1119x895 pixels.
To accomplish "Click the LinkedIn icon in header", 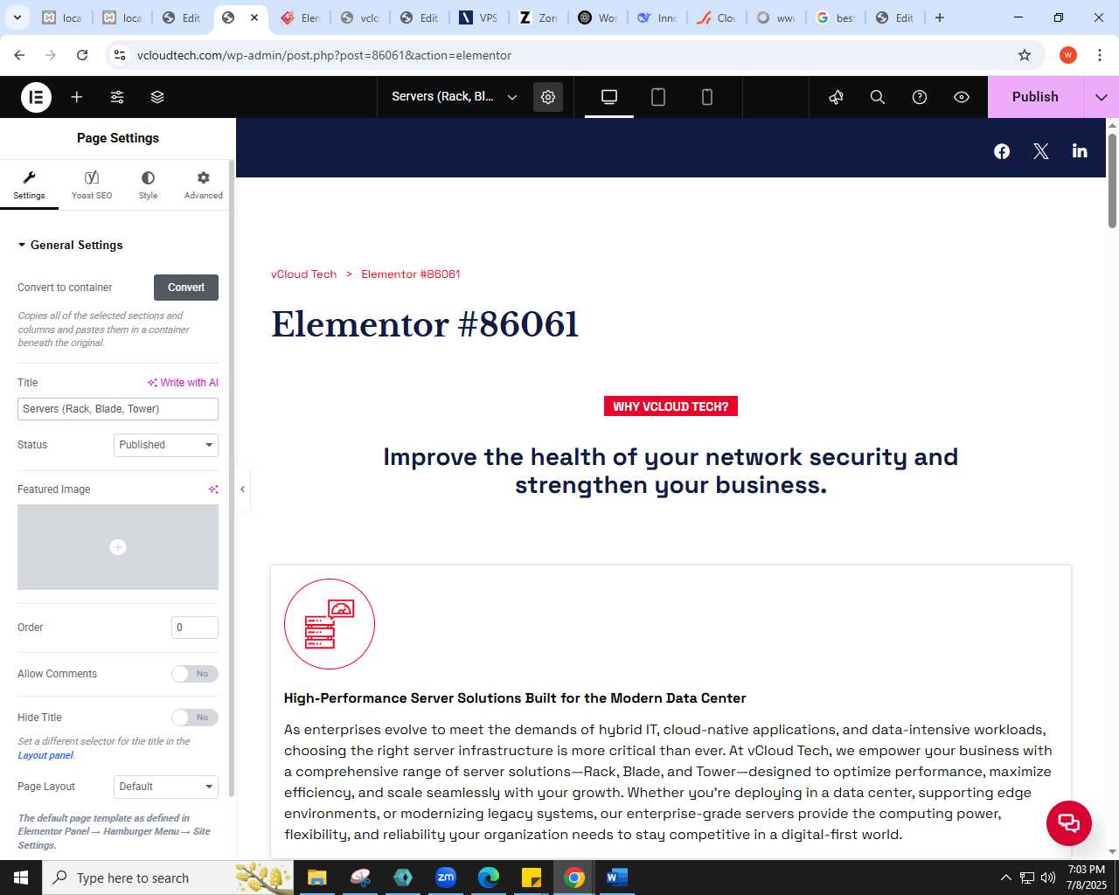I will [1080, 151].
